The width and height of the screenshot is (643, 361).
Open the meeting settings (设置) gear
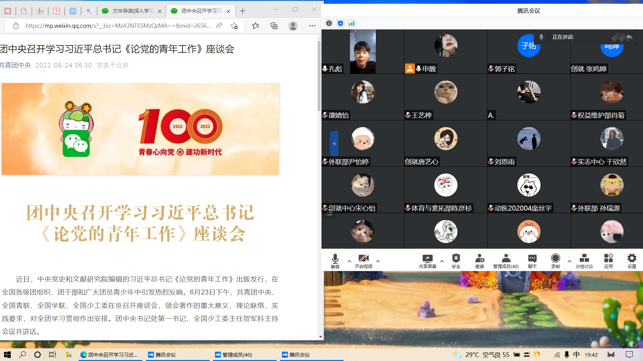tap(632, 258)
